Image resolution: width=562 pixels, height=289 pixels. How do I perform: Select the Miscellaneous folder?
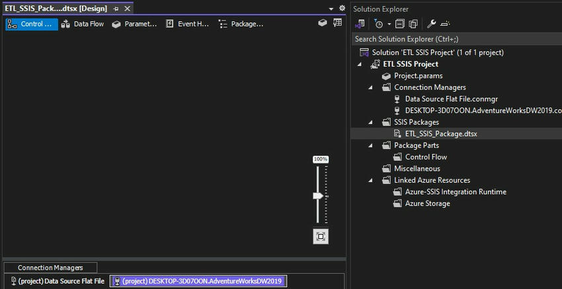(x=417, y=168)
